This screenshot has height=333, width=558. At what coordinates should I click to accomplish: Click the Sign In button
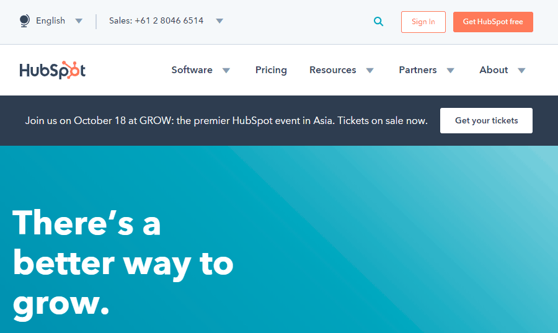(x=423, y=22)
